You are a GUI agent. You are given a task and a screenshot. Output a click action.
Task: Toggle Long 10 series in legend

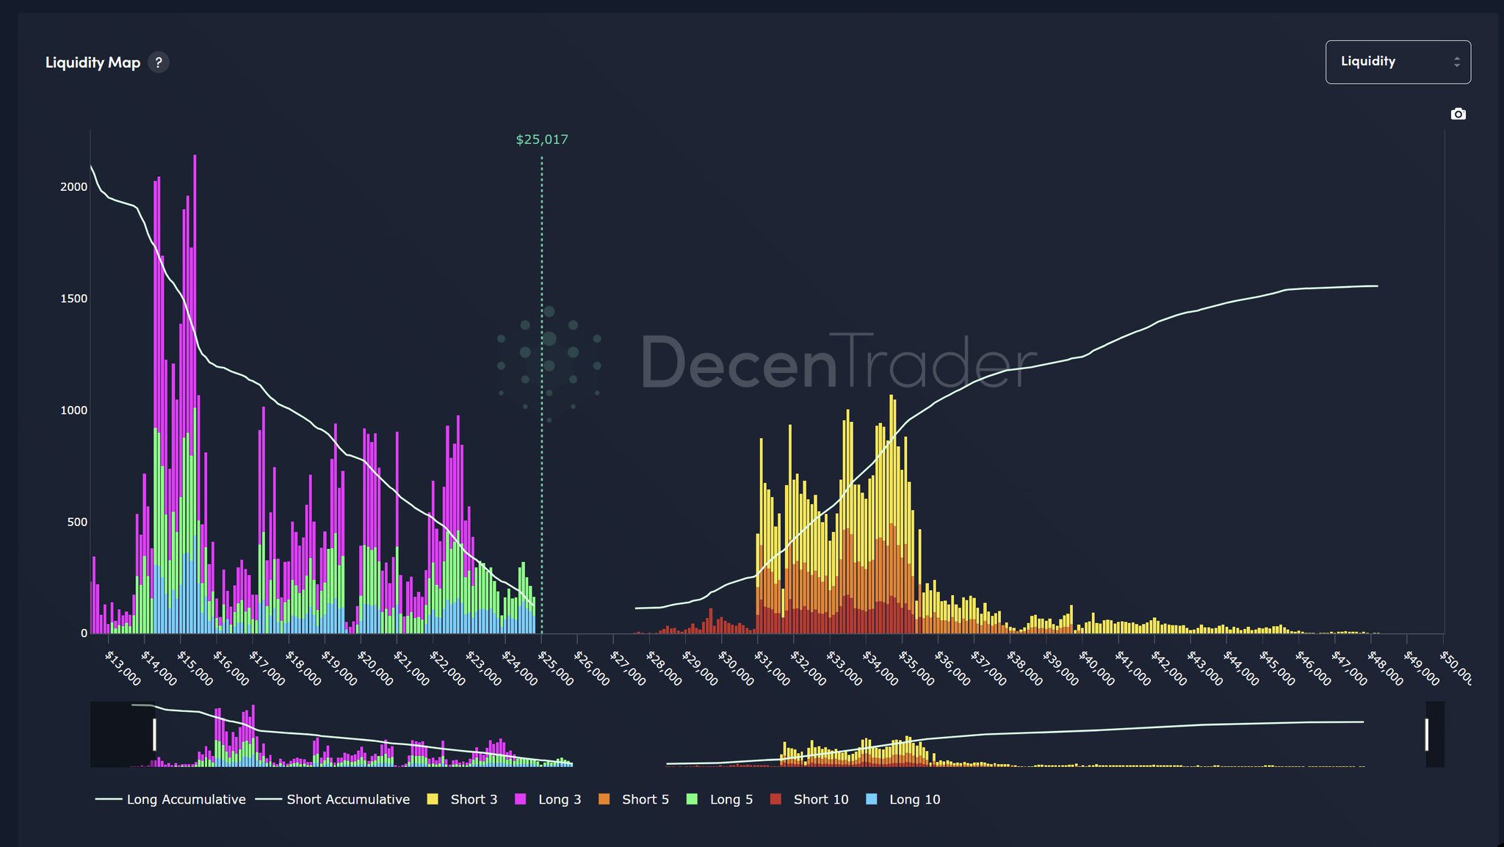(903, 799)
